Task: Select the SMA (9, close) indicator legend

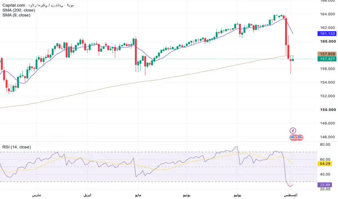Action: tap(16, 15)
